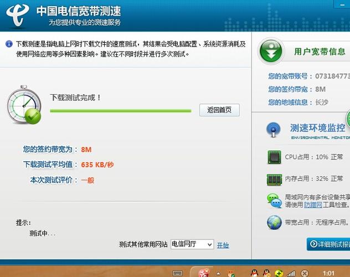The height and width of the screenshot is (277, 350).
Task: Click the 为您提供专业的测速服务 subtitle
Action: point(85,22)
